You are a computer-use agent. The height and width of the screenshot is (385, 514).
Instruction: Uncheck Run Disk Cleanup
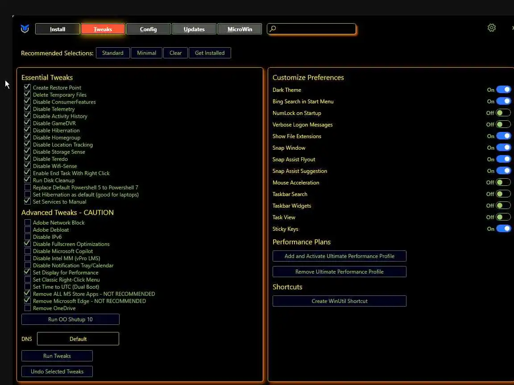click(28, 180)
